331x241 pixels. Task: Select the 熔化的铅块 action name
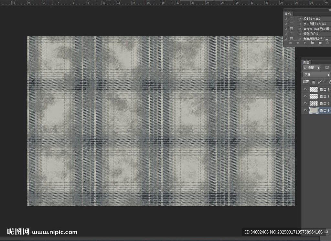click(x=311, y=34)
